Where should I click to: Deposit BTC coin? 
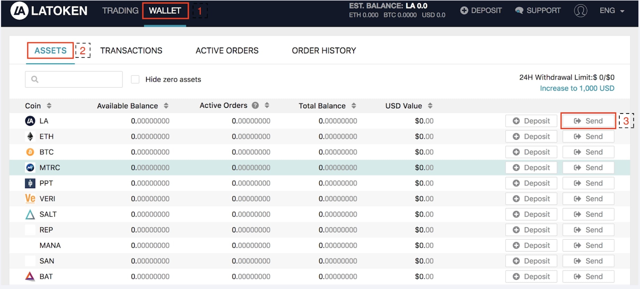(531, 152)
